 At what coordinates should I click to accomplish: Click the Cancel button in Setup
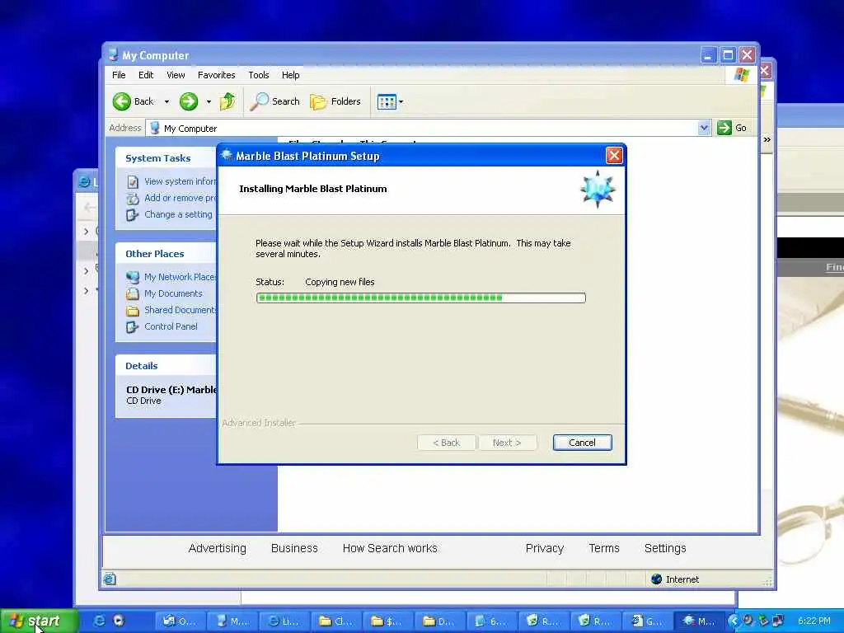pyautogui.click(x=583, y=443)
